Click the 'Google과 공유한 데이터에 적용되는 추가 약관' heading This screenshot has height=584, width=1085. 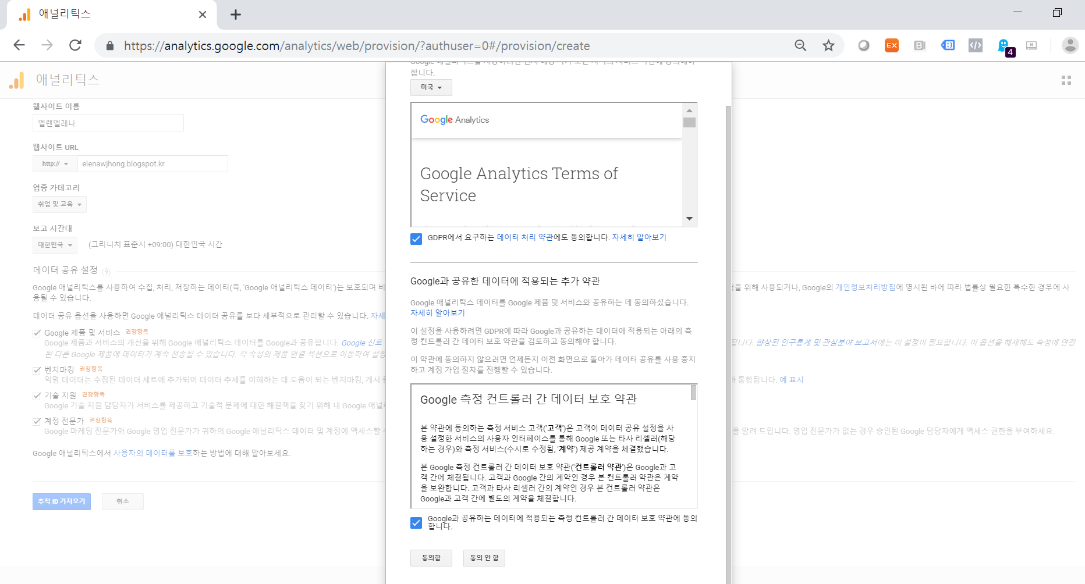[505, 281]
